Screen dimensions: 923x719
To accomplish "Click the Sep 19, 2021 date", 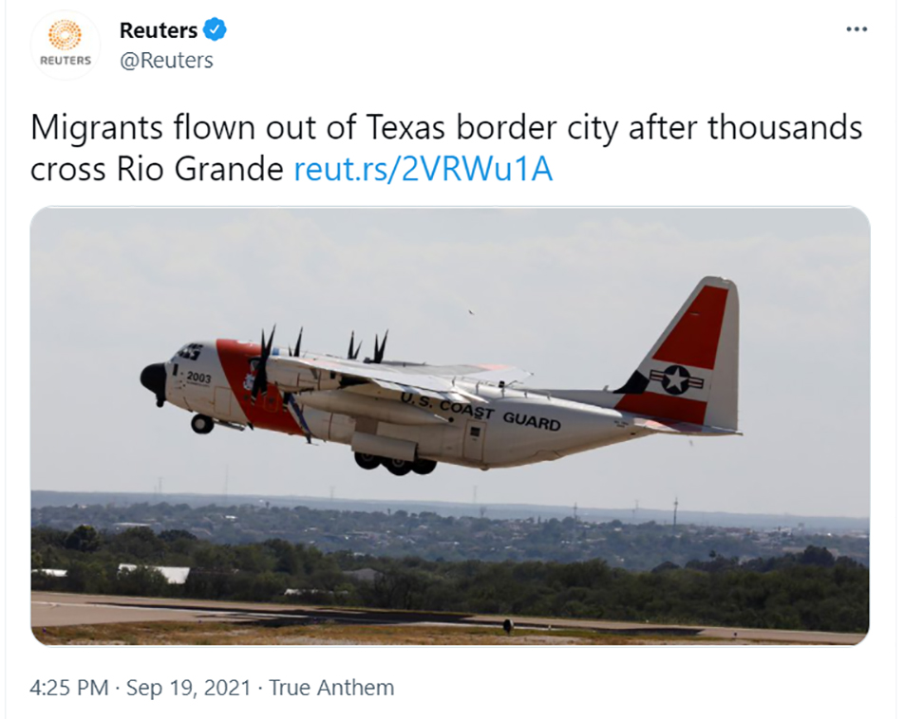I will 188,688.
